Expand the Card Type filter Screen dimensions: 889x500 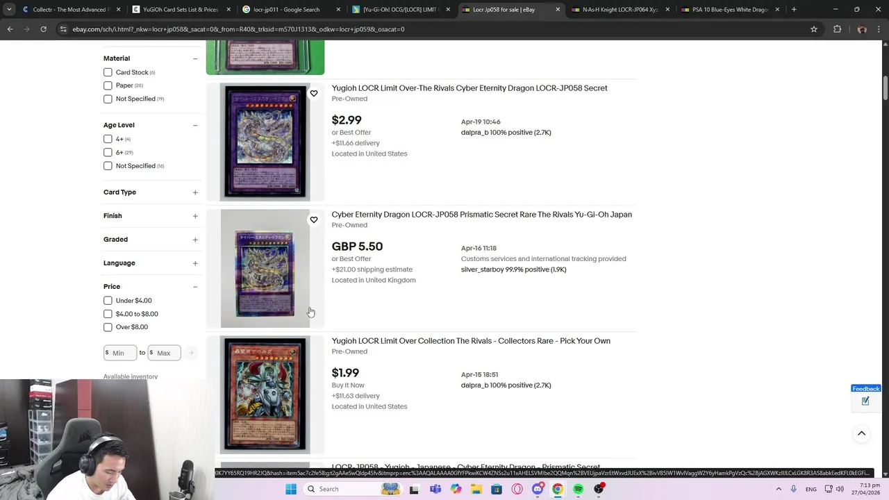pyautogui.click(x=195, y=192)
